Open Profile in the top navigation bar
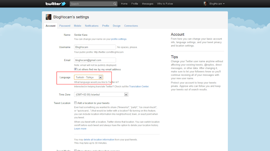Screen dimensions: 270x151 [x=135, y=4]
